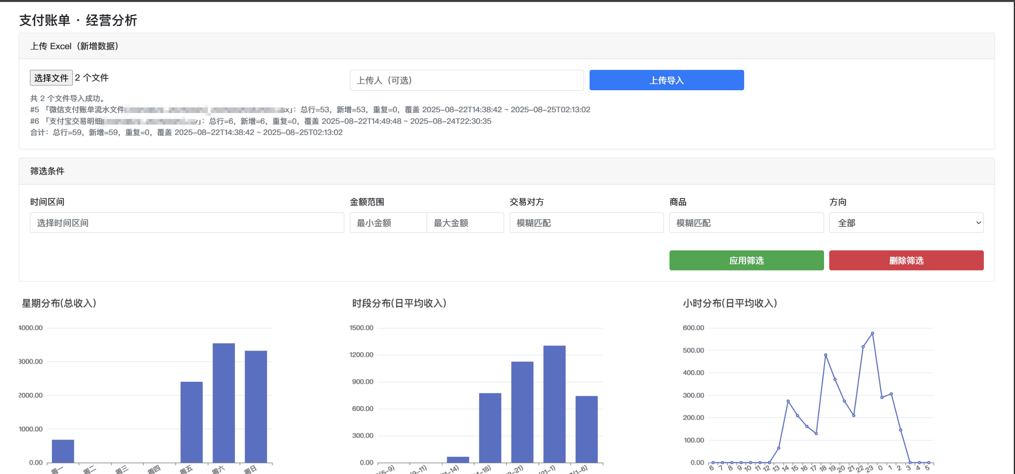1015x474 pixels.
Task: Focus the 商品 fuzzy match field
Action: coord(746,223)
